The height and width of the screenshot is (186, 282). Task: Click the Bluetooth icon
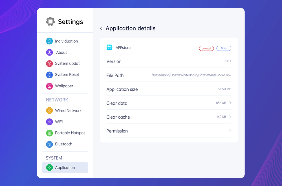click(x=49, y=144)
